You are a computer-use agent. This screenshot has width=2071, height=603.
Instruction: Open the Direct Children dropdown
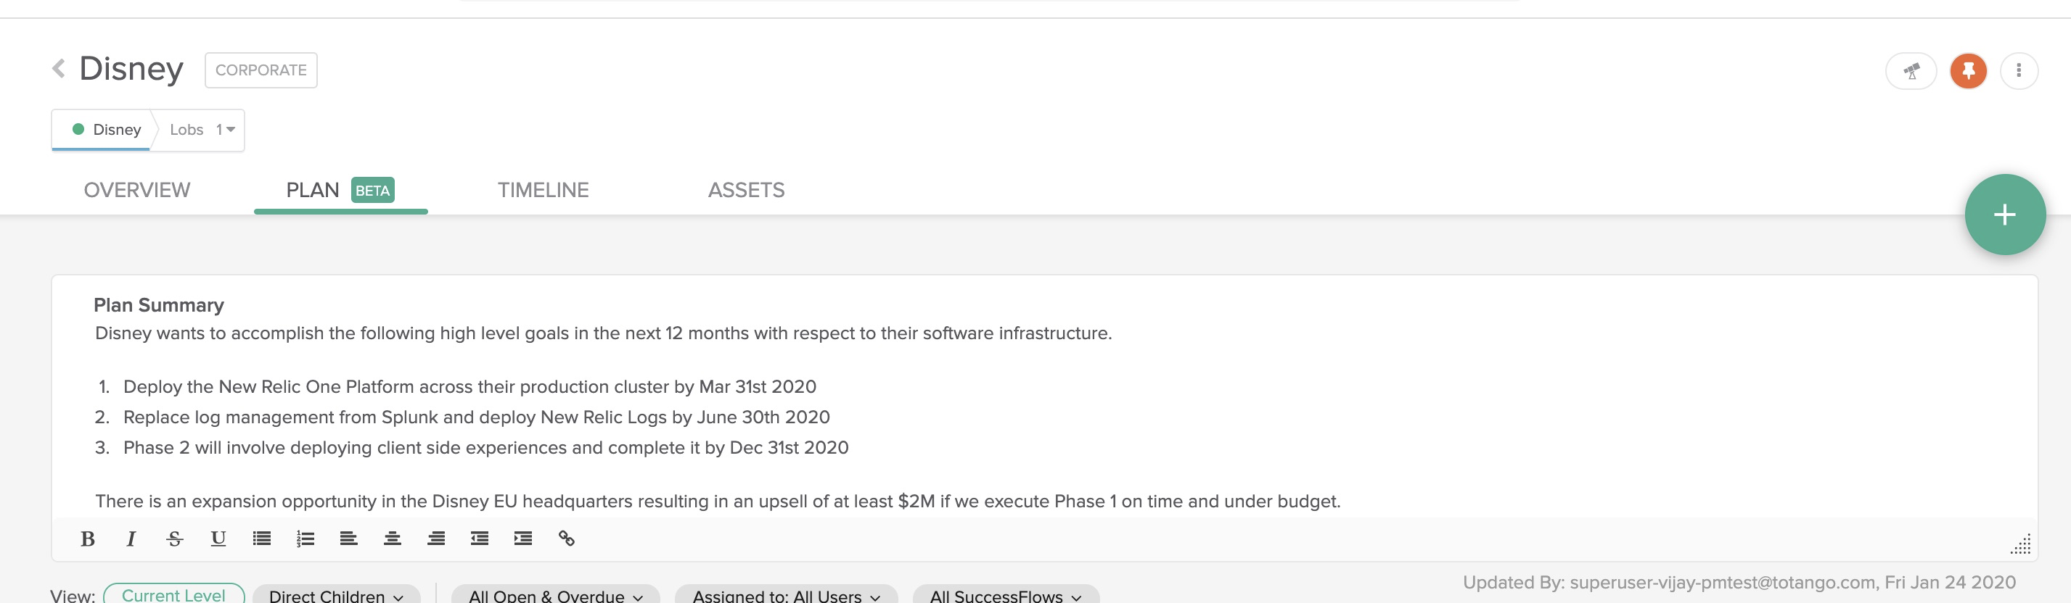(336, 596)
